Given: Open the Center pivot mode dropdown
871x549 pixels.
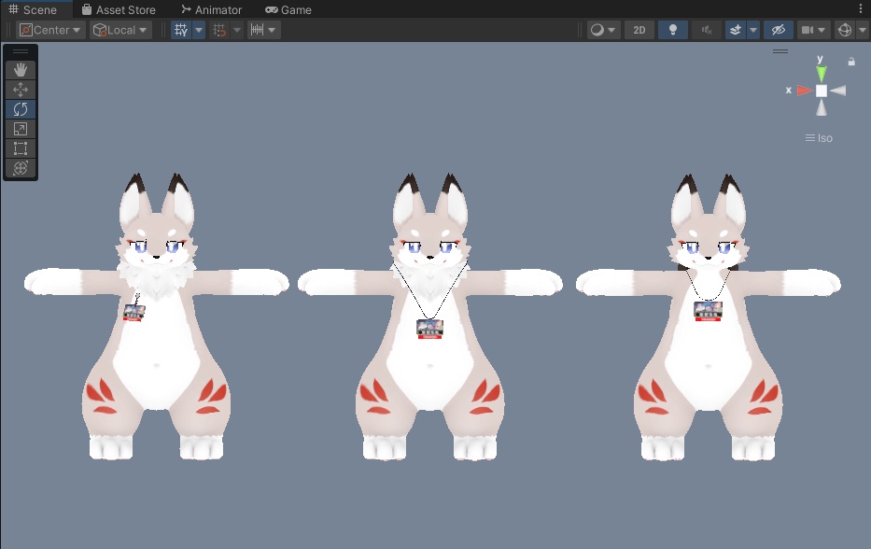Looking at the screenshot, I should pos(50,30).
